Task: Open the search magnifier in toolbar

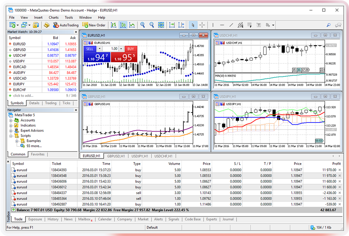Action: (x=328, y=25)
